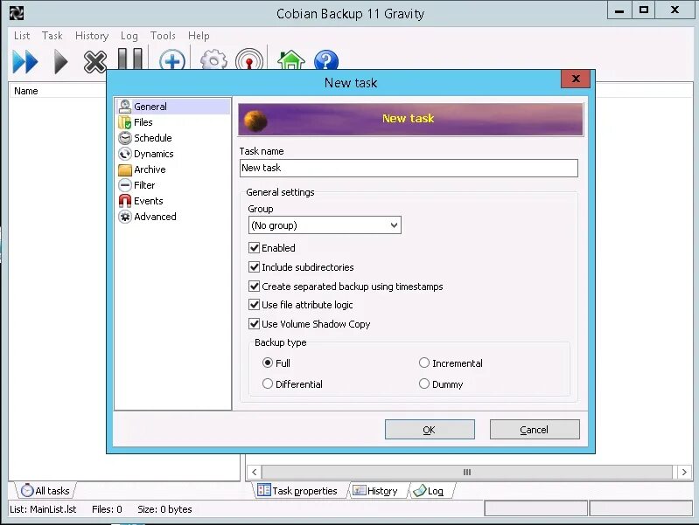Close the New task dialog
The image size is (699, 525).
576,79
